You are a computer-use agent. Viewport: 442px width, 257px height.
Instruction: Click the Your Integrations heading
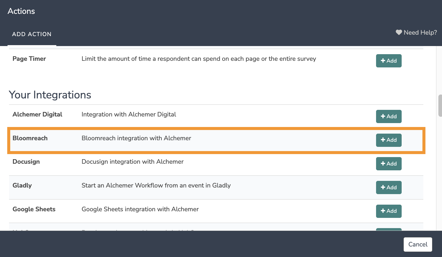point(50,95)
